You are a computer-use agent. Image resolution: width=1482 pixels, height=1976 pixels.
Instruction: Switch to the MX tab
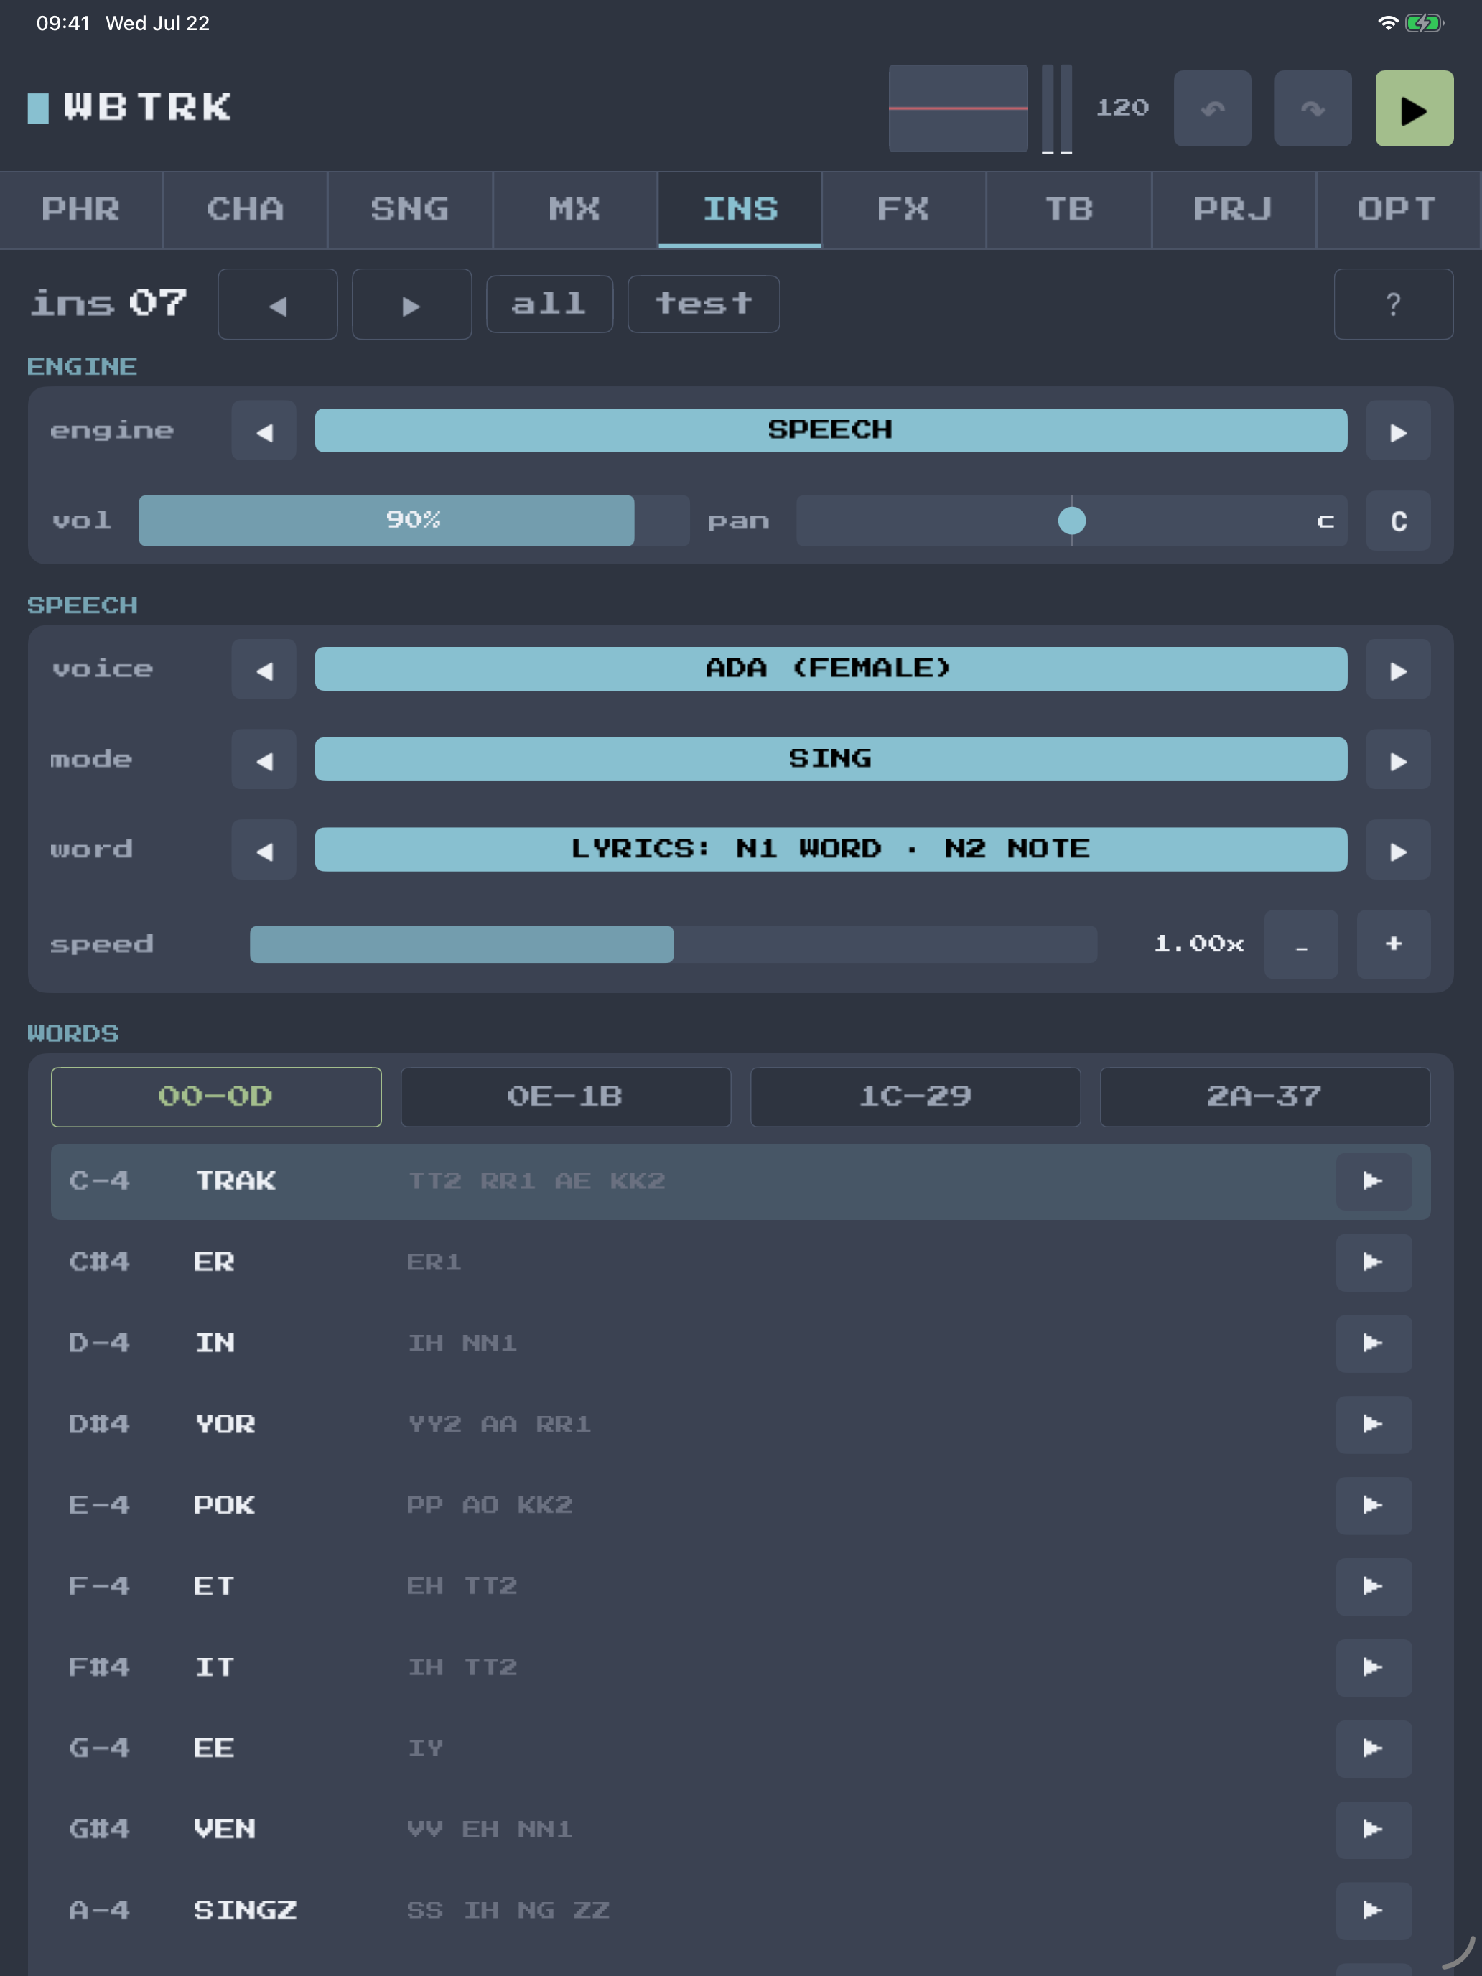pyautogui.click(x=575, y=210)
